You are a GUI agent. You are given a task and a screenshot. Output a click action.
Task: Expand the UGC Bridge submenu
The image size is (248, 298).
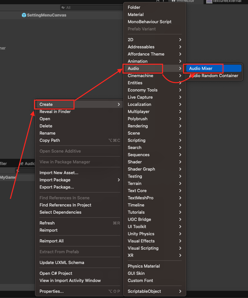pos(155,220)
